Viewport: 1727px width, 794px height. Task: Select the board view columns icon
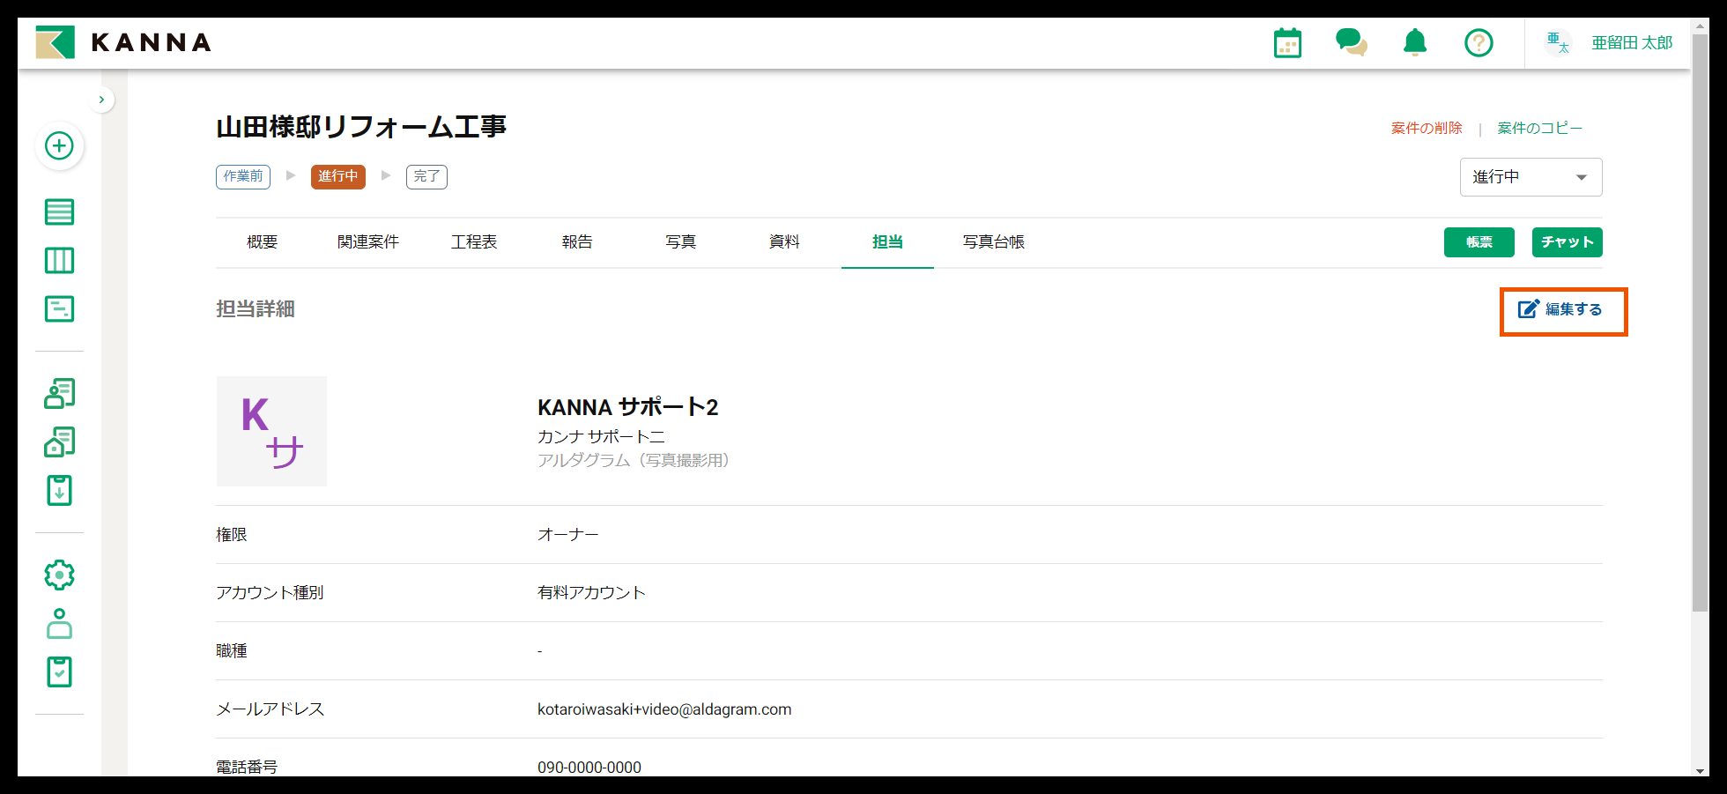[x=58, y=260]
